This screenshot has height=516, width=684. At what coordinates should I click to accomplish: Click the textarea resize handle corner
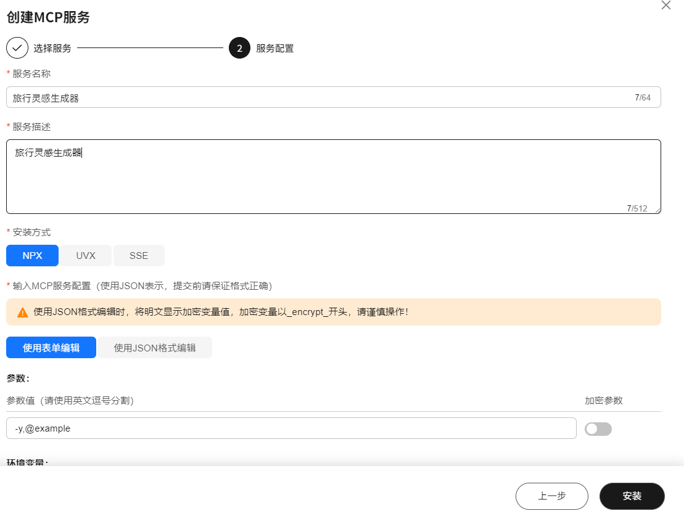tap(657, 210)
